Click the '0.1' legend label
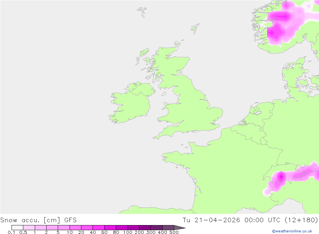Screen dimensions: 319x234 (x=11, y=232)
